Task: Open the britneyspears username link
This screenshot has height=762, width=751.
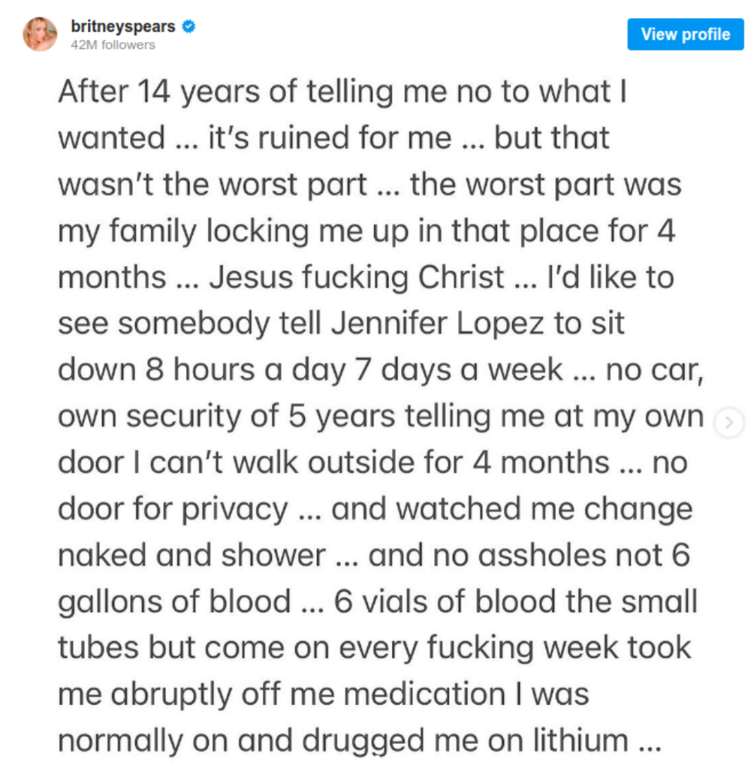Action: (x=122, y=27)
